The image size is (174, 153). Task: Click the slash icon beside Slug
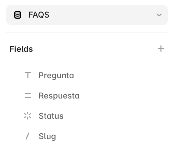pos(27,136)
